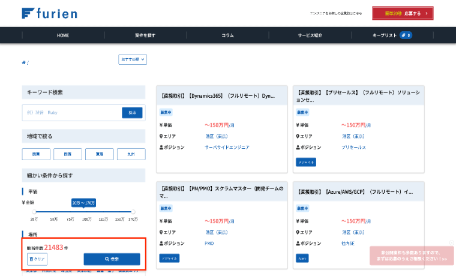Click the person icon in the Dynamics365 card
The width and height of the screenshot is (456, 276).
click(x=161, y=148)
